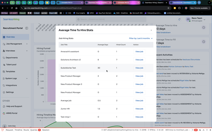Expand the System Logs chevron
212x132 pixels.
[27, 78]
